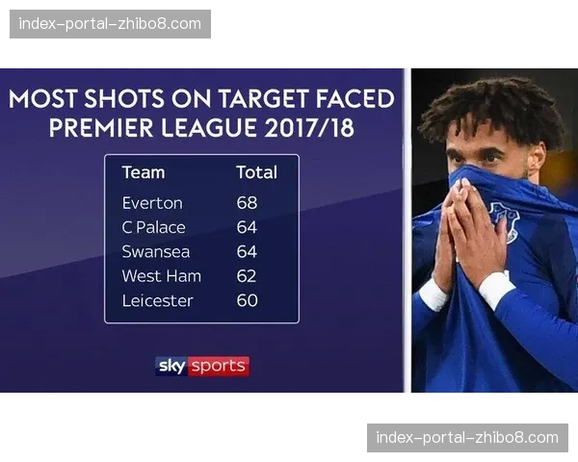Select the Leicester team name
Image resolution: width=578 pixels, height=462 pixels.
tap(158, 300)
